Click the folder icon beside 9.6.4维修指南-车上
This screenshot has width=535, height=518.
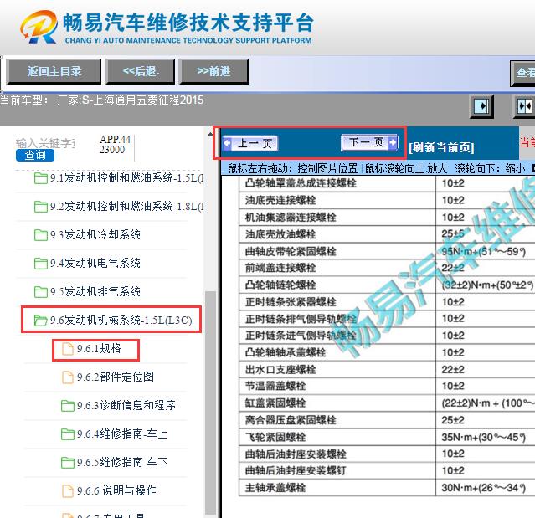68,434
